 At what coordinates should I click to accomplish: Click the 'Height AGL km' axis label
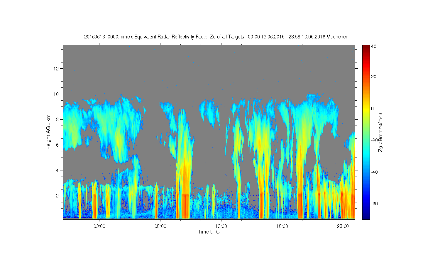pyautogui.click(x=48, y=132)
